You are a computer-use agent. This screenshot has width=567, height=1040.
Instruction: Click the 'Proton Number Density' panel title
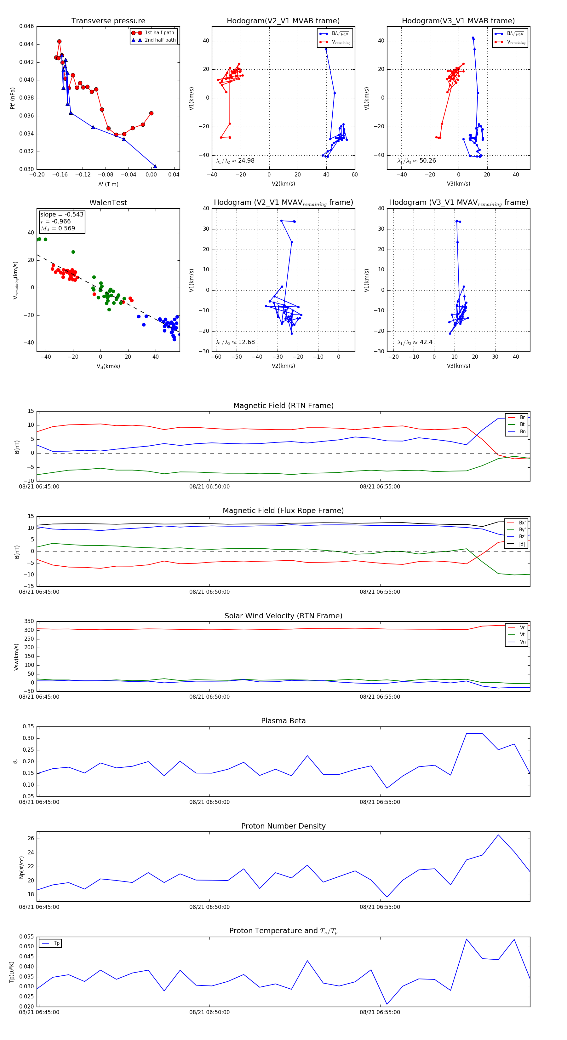point(283,826)
